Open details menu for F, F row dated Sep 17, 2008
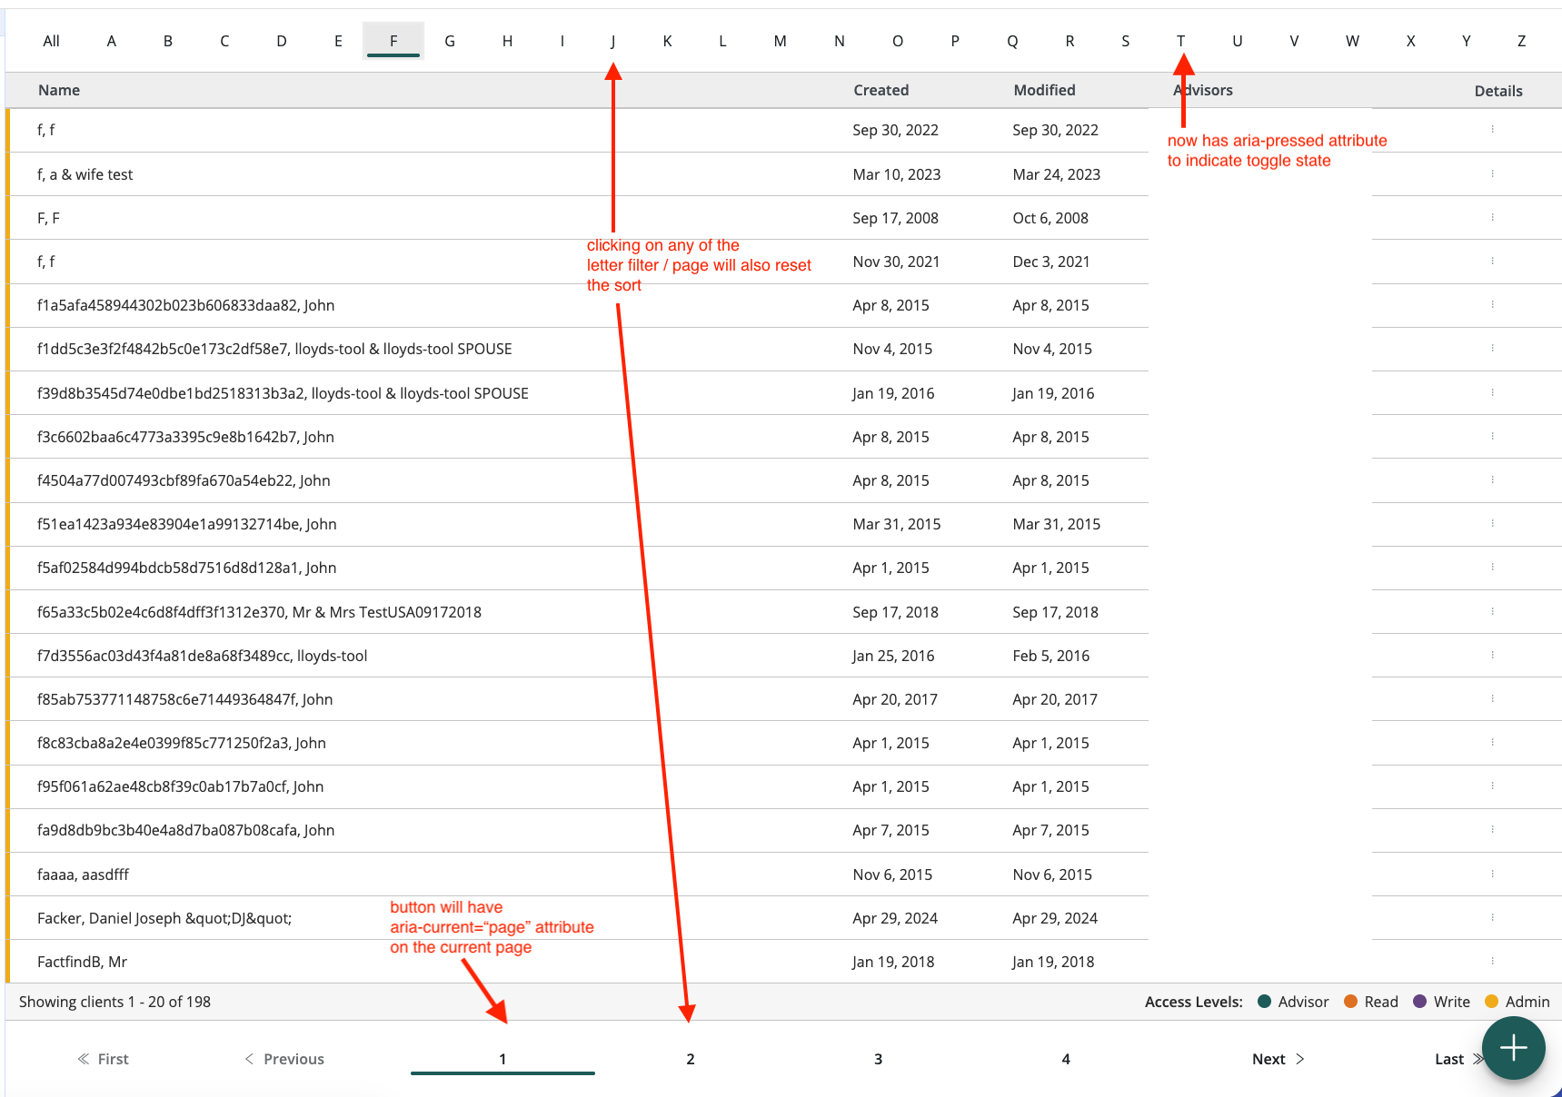Image resolution: width=1562 pixels, height=1097 pixels. pyautogui.click(x=1492, y=217)
